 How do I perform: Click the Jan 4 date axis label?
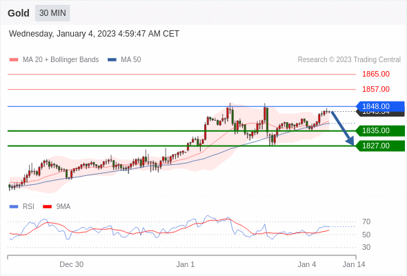(x=307, y=264)
